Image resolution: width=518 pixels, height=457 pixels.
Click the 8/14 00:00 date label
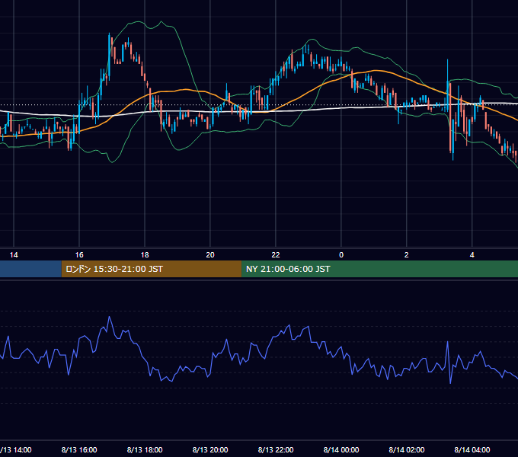[x=341, y=449]
